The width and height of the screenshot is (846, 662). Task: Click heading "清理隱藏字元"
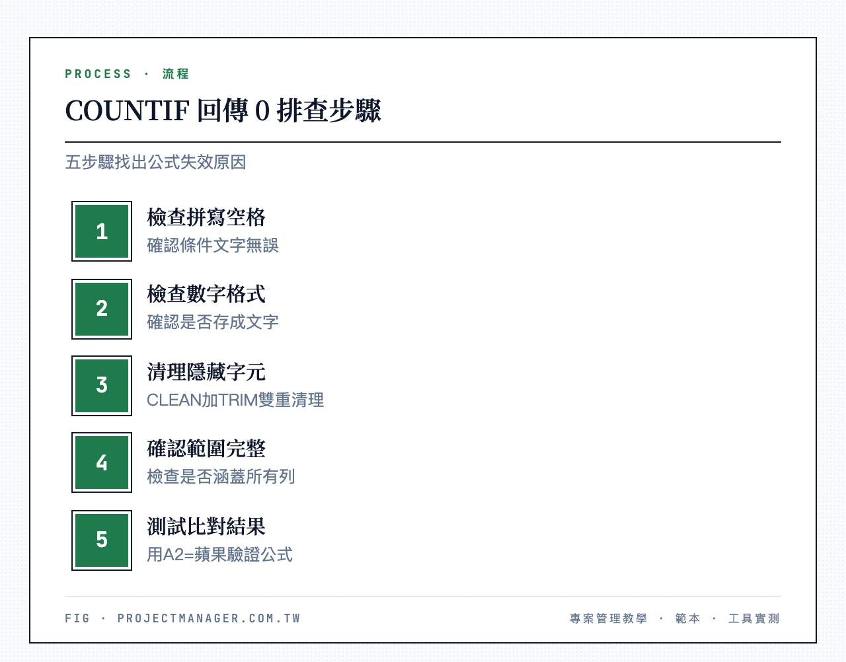coord(206,372)
